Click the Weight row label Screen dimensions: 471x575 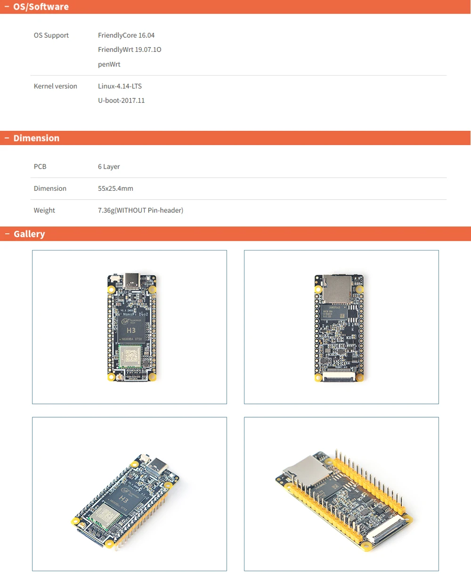(44, 211)
